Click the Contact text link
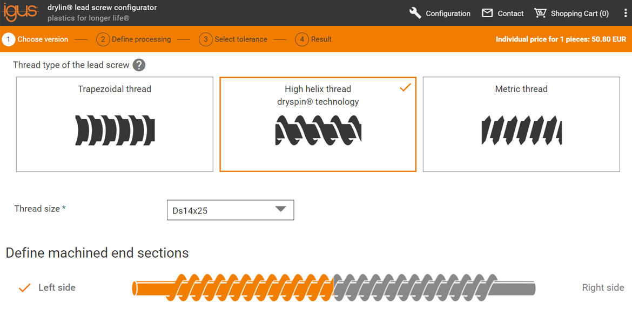The height and width of the screenshot is (310, 632). coord(510,13)
